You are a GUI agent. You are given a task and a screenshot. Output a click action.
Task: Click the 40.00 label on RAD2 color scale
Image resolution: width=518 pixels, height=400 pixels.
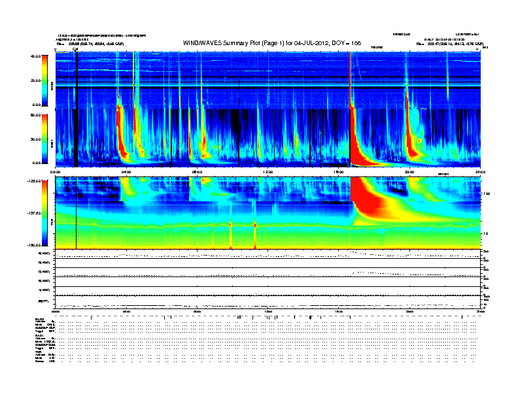[x=35, y=56]
